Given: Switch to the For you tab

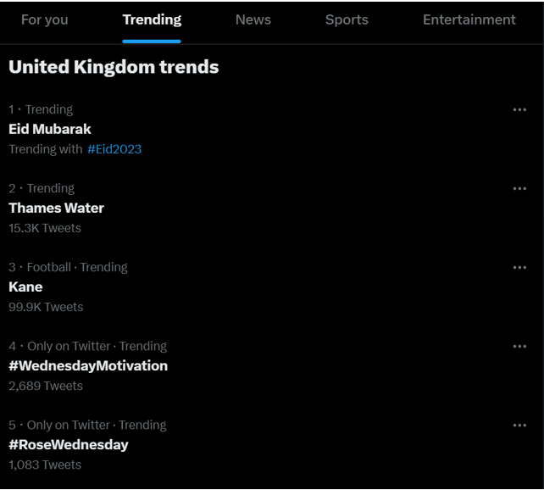Looking at the screenshot, I should point(44,19).
